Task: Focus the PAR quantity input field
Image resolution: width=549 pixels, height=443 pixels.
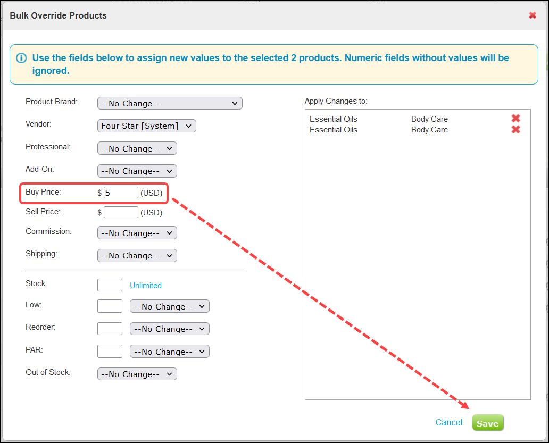Action: coord(110,352)
